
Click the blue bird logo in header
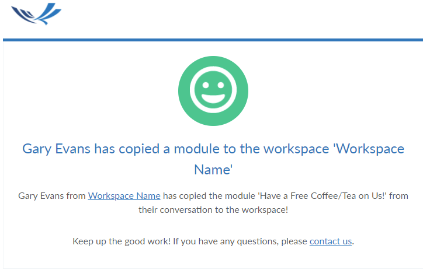[36, 14]
